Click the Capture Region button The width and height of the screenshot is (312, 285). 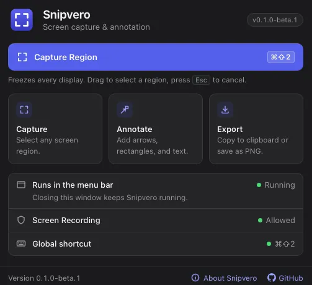tap(156, 57)
